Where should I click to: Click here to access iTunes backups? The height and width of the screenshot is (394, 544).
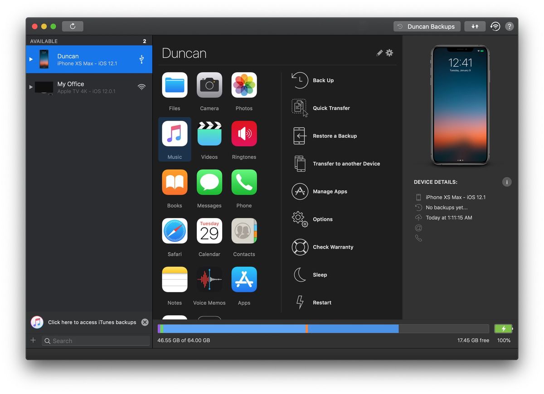click(92, 322)
